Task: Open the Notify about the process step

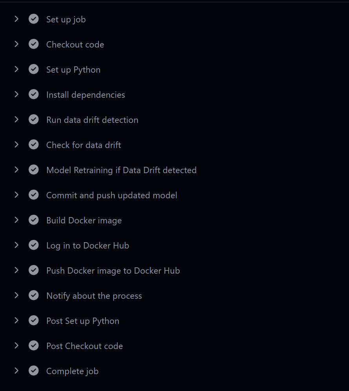Action: coord(94,296)
